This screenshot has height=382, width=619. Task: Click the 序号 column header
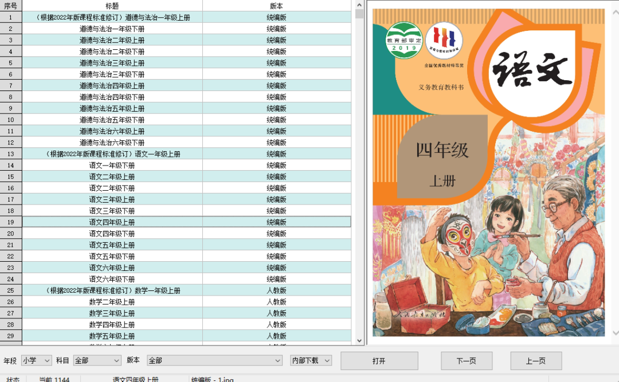(x=11, y=6)
